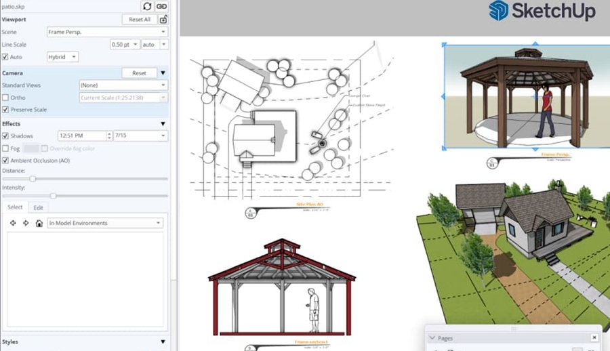Click Reset All in Viewport section
The height and width of the screenshot is (351, 610).
click(139, 19)
